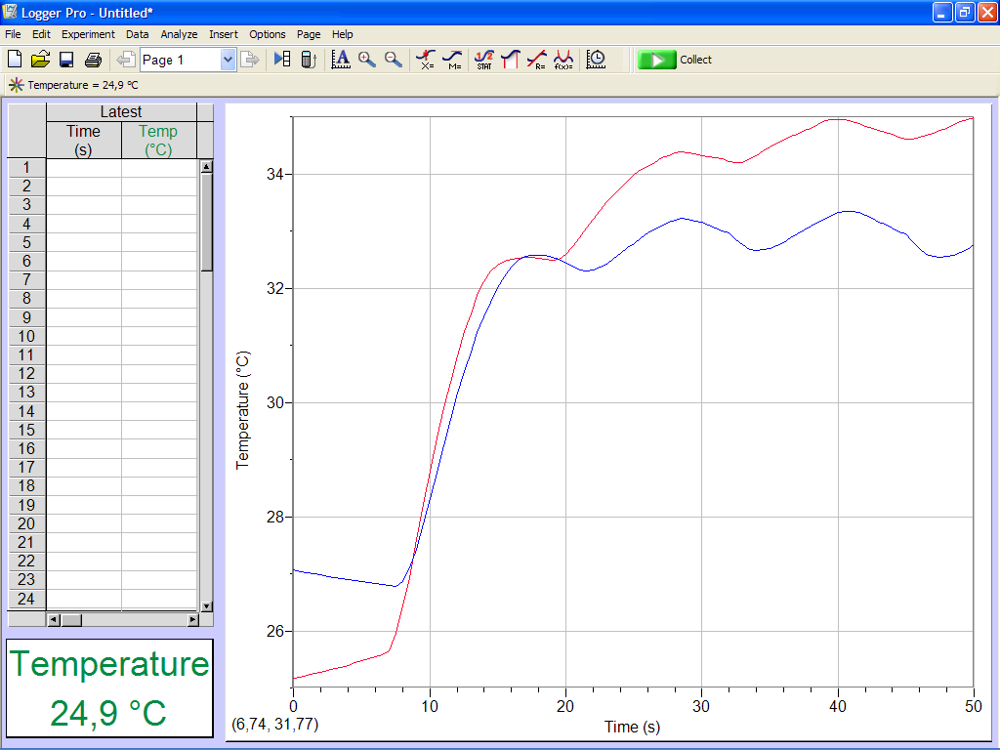The width and height of the screenshot is (1000, 750).
Task: Click the data table down scroll arrow
Action: tap(206, 606)
